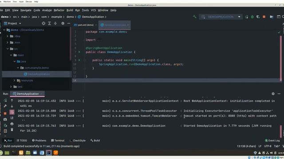The width and height of the screenshot is (284, 159).
Task: Open the Build menu
Action: [x=70, y=10]
